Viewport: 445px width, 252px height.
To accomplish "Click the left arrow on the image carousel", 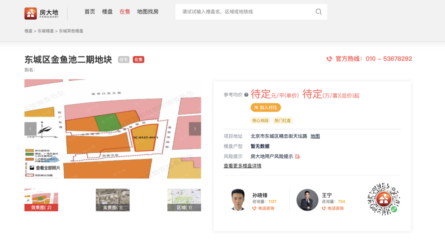I will 30,128.
